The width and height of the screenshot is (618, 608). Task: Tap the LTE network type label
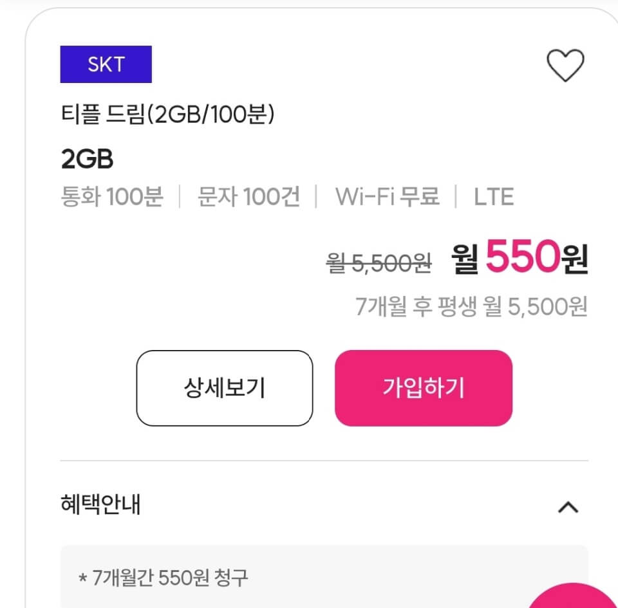point(494,196)
